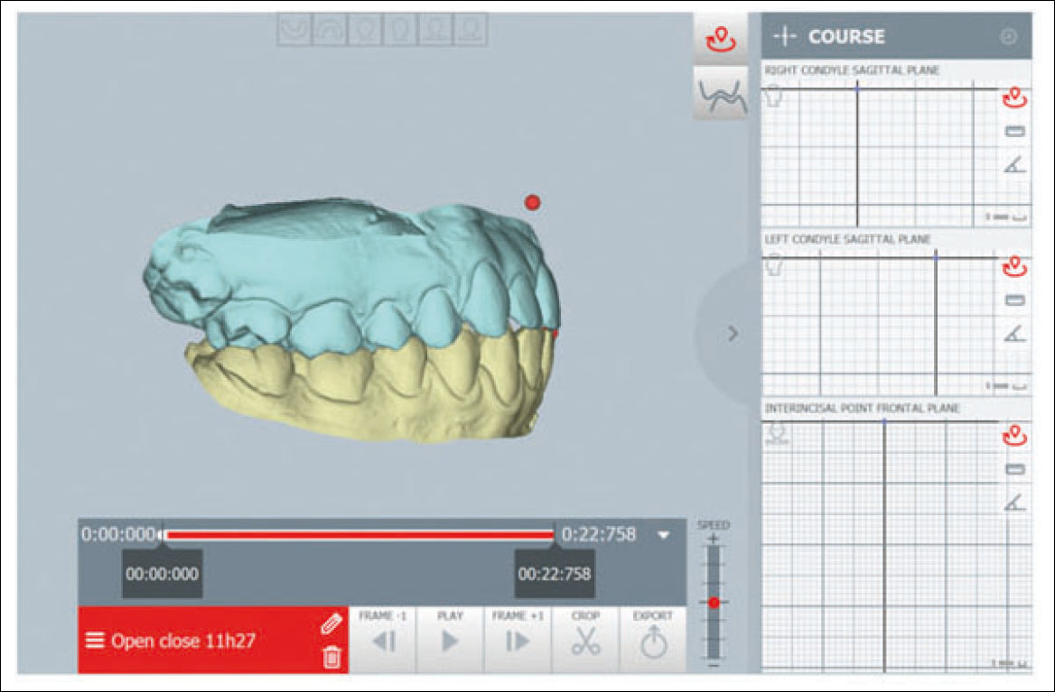Click angle measure icon in Right Condyle chart
Viewport: 1055px width, 692px height.
[1014, 164]
